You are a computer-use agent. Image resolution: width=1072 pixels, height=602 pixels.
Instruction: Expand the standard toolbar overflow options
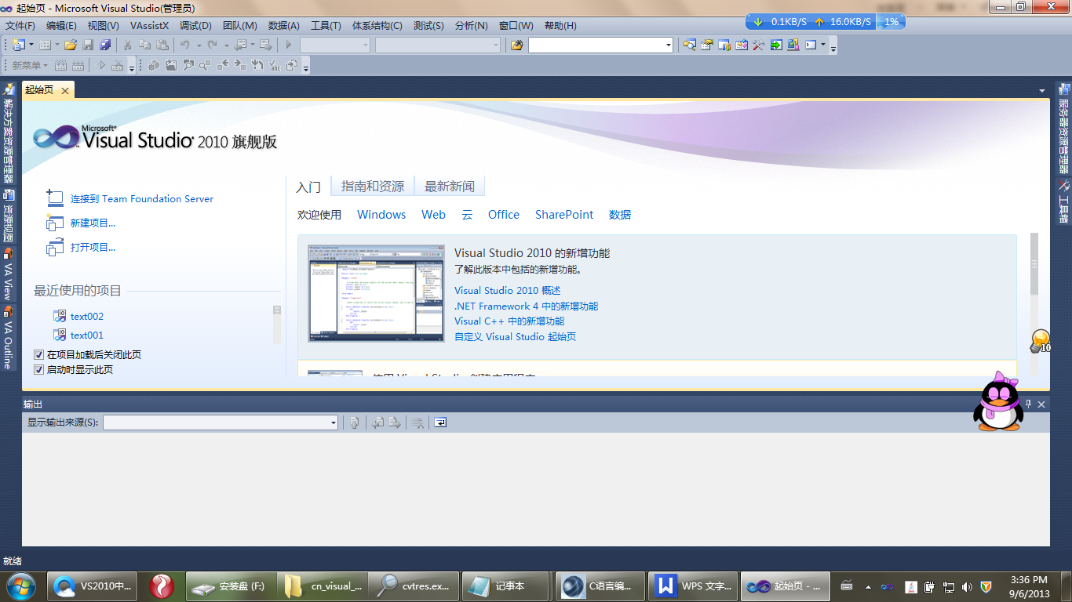click(x=833, y=49)
